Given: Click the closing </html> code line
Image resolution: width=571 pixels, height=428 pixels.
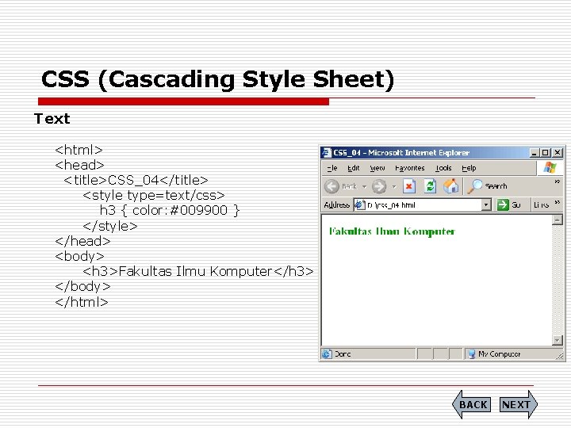Looking at the screenshot, I should (82, 302).
